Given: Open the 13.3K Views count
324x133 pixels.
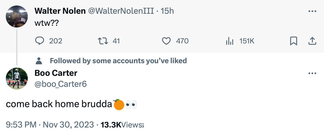Looking at the screenshot, I should (122, 125).
